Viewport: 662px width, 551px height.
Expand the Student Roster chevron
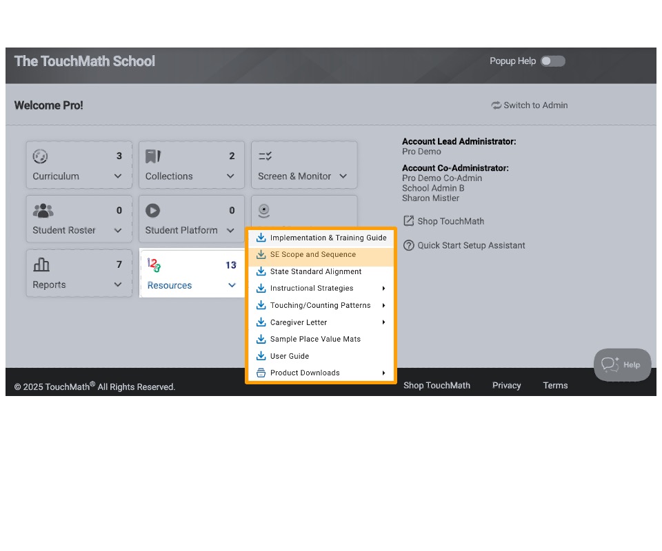(118, 231)
